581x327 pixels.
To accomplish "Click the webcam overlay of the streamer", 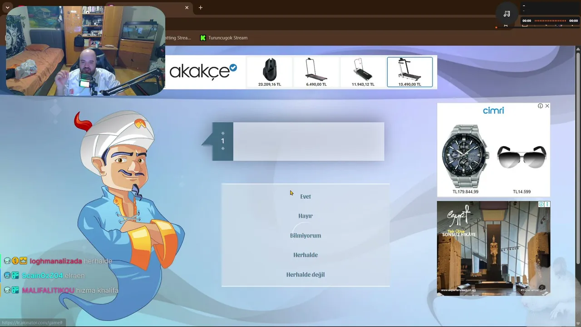I will [x=85, y=51].
